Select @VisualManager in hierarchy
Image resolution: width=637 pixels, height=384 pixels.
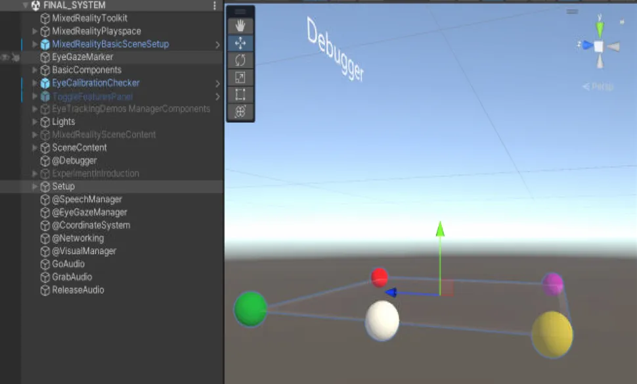pyautogui.click(x=84, y=251)
